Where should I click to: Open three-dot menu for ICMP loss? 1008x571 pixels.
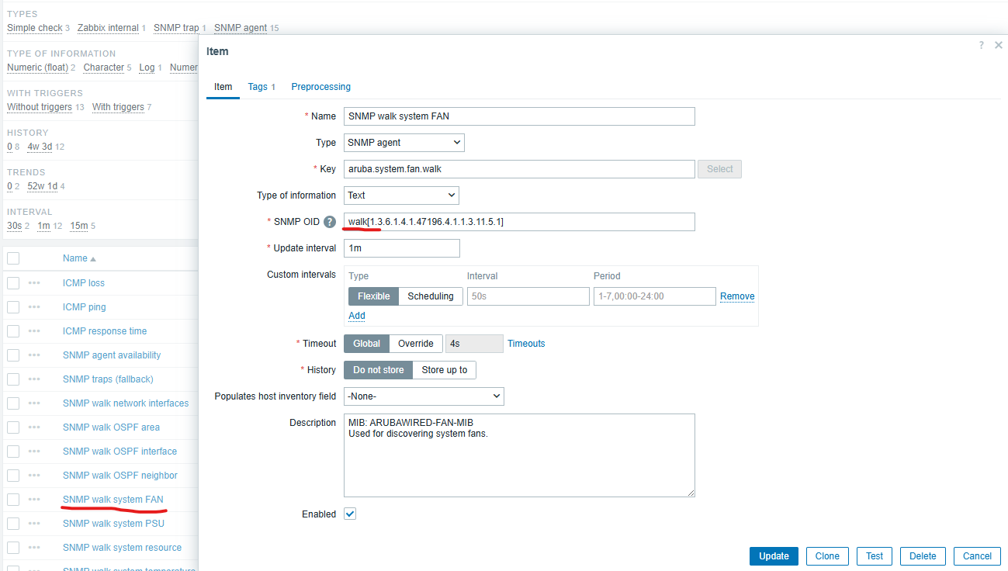pyautogui.click(x=34, y=283)
